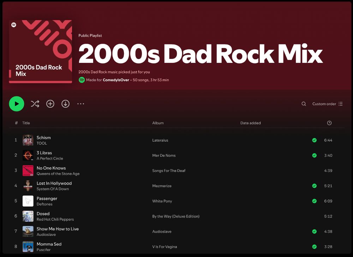Open the Mezmerize album link

162,186
